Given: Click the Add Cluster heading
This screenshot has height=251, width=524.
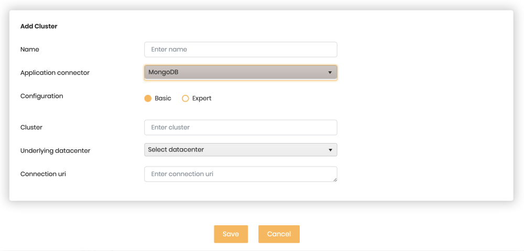Looking at the screenshot, I should click(39, 26).
